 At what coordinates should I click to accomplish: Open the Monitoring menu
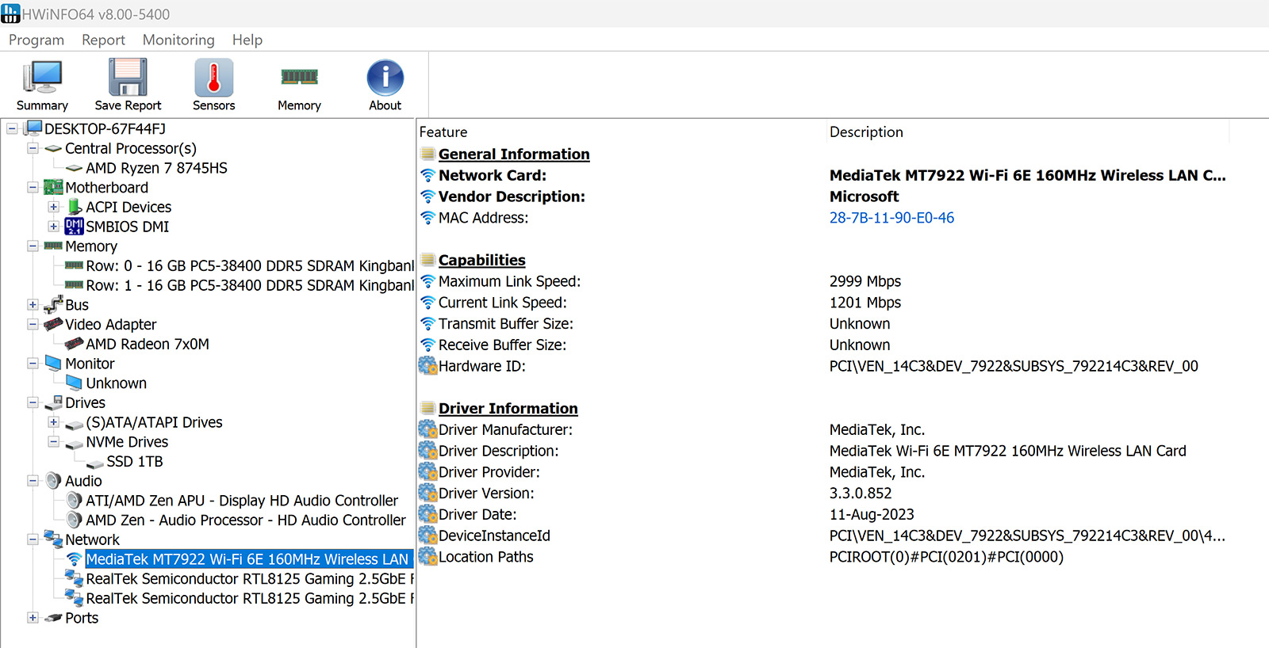point(178,40)
